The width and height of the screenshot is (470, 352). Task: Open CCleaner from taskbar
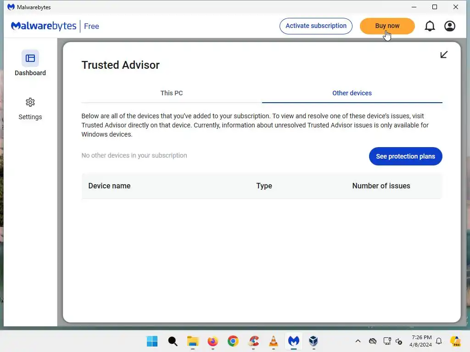(253, 341)
